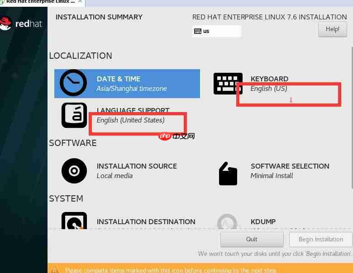This screenshot has width=353, height=273.
Task: Click Minimal Install text
Action: click(272, 176)
